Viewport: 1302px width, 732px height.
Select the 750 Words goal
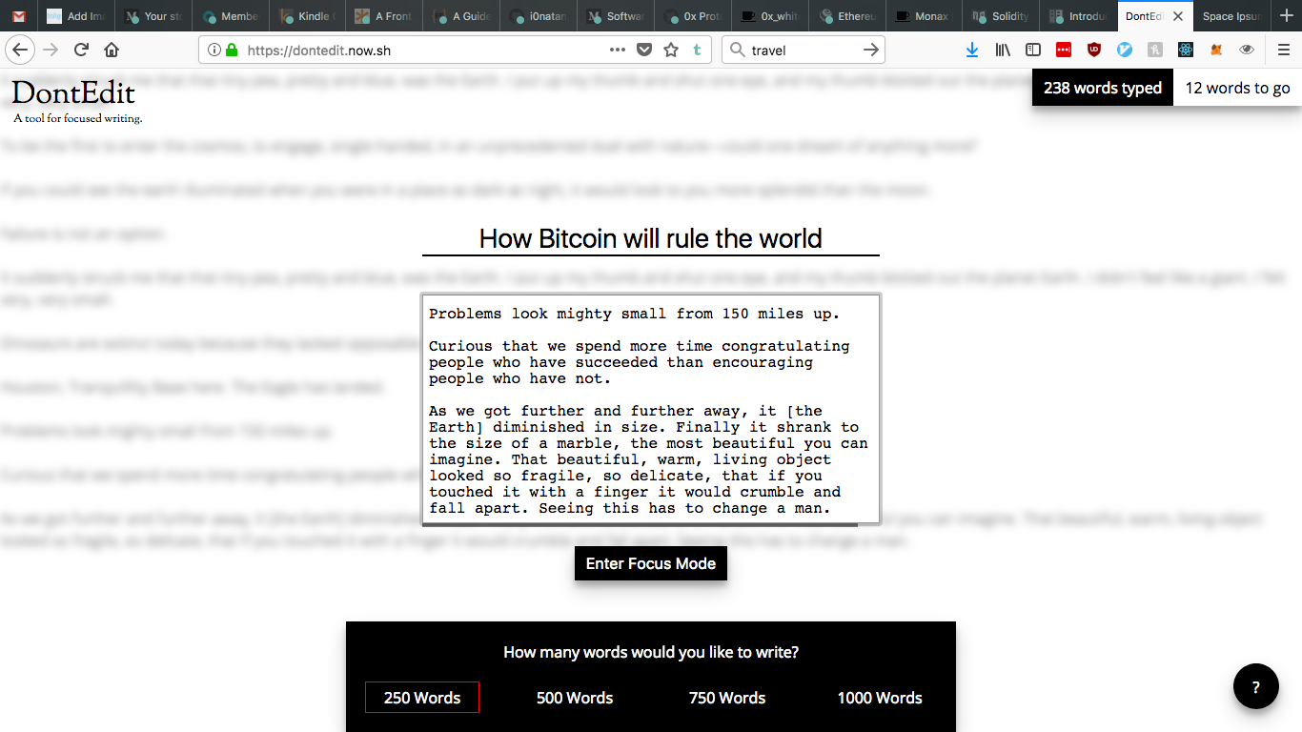click(x=727, y=698)
